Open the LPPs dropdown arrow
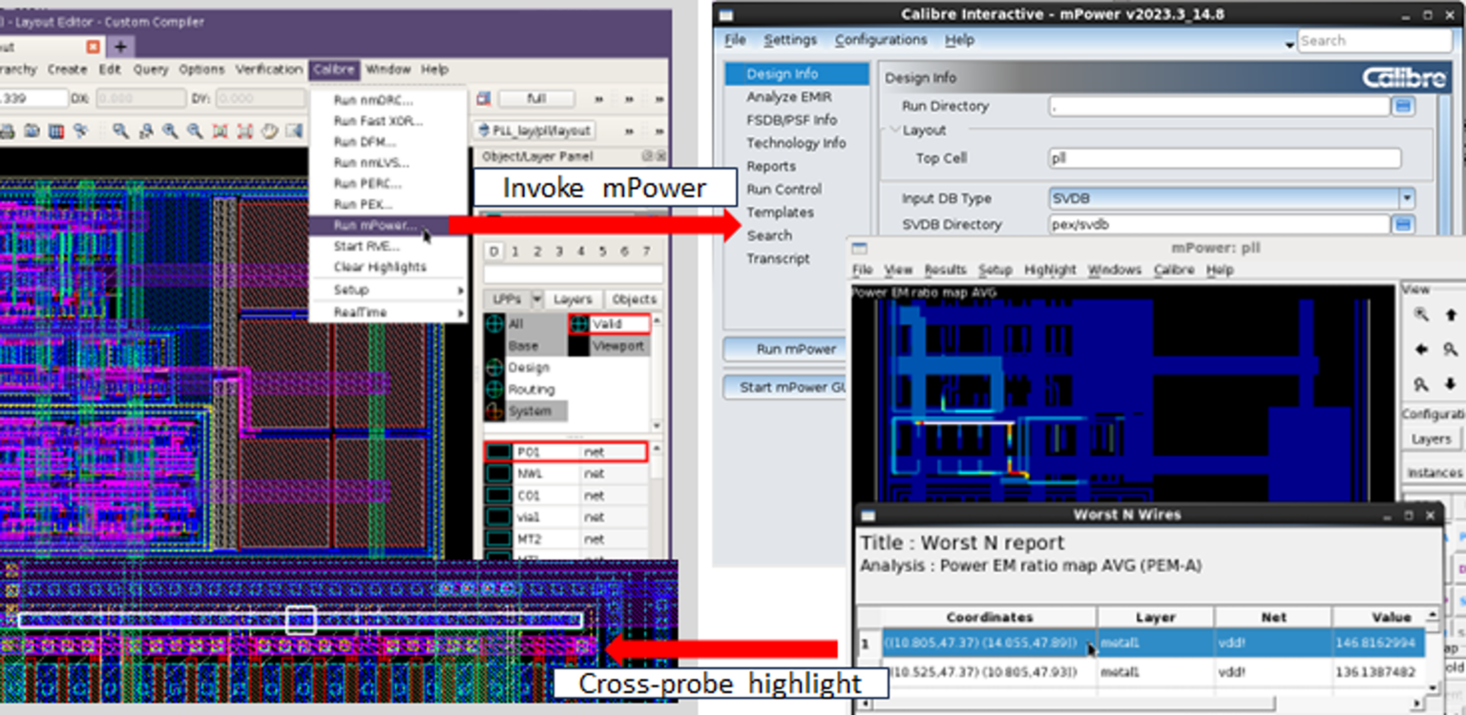This screenshot has height=715, width=1466. (538, 298)
